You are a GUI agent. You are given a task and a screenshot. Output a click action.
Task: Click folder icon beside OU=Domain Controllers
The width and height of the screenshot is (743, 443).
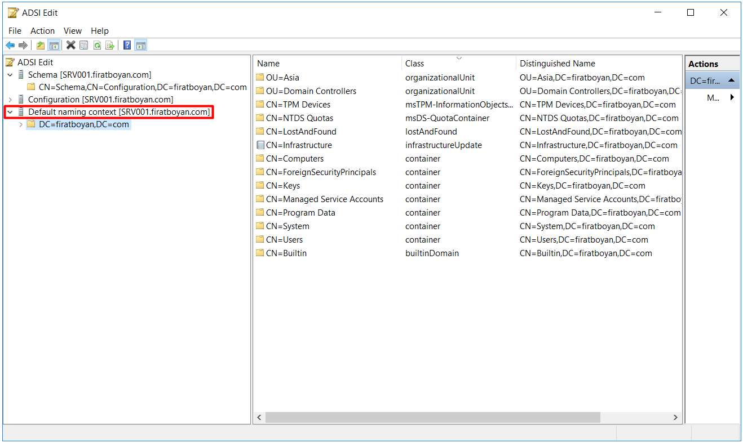tap(260, 91)
